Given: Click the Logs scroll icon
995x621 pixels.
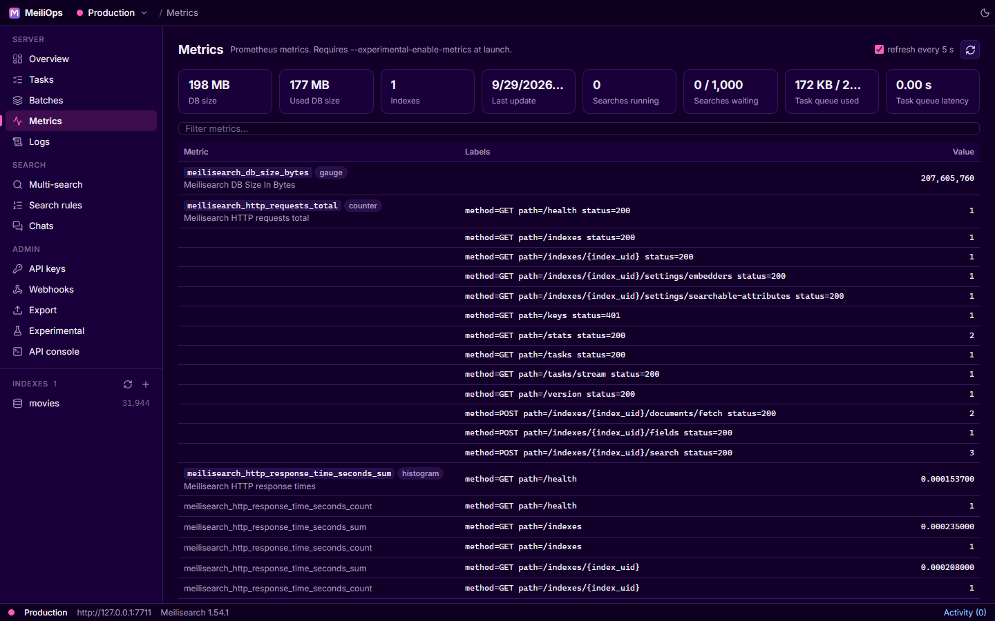Looking at the screenshot, I should tap(18, 142).
